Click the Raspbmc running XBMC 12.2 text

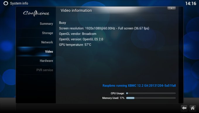[139, 85]
